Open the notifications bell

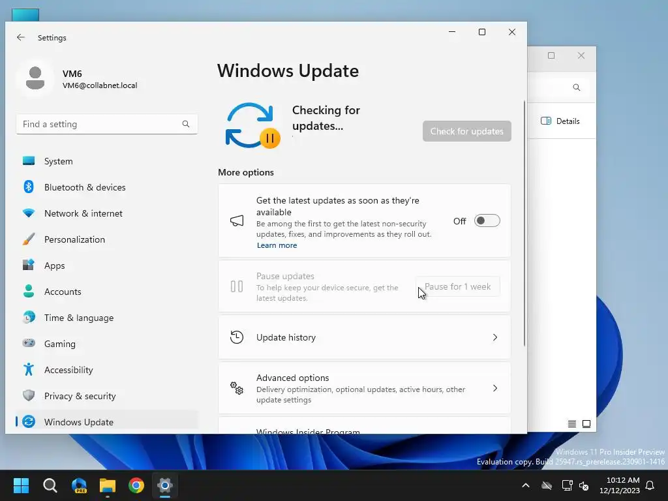[x=650, y=485]
